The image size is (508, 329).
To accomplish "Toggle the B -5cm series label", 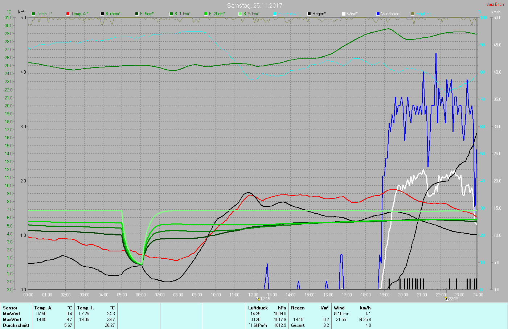I will pos(147,14).
